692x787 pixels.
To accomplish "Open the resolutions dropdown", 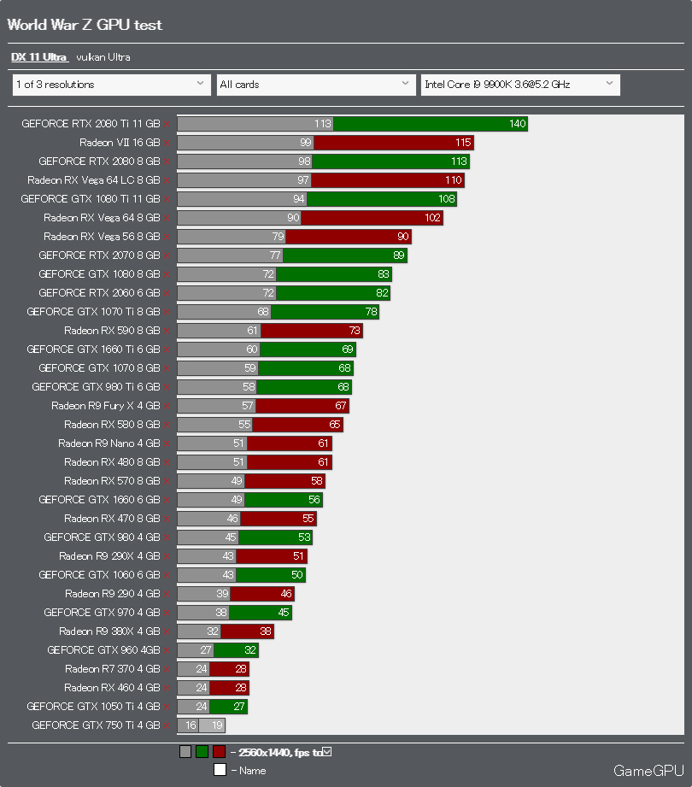I will pos(111,85).
